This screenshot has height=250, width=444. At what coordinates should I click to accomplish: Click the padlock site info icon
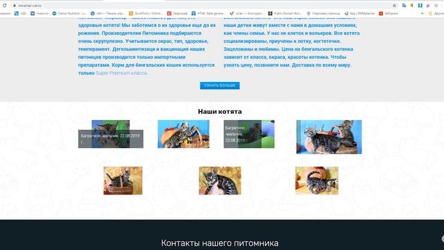pyautogui.click(x=14, y=6)
